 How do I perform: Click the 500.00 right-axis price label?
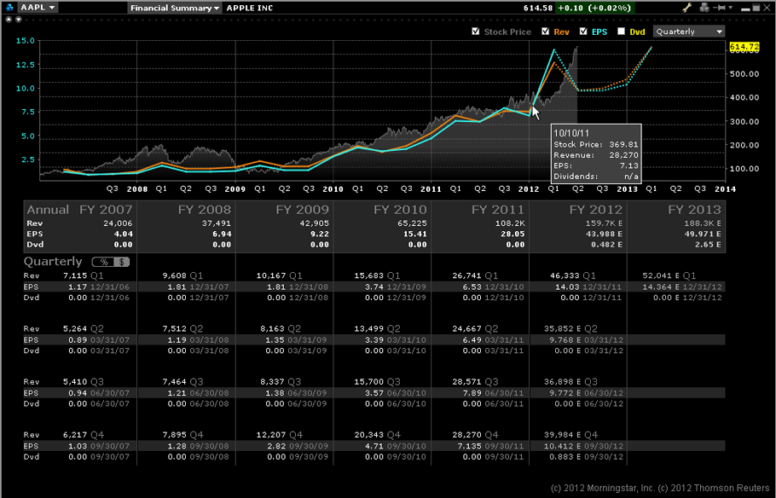pyautogui.click(x=744, y=73)
